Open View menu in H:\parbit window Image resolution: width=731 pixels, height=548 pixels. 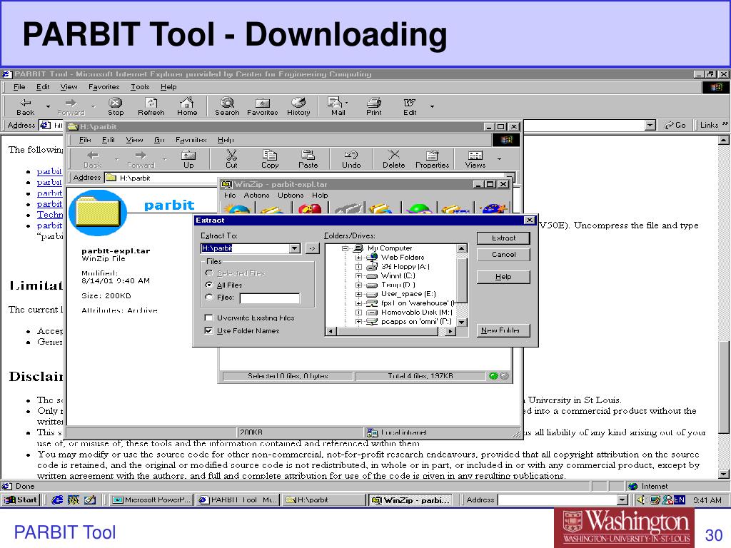click(134, 140)
